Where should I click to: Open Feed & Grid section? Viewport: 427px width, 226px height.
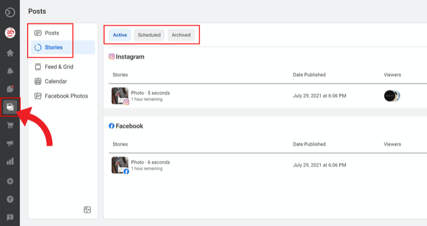(x=59, y=67)
